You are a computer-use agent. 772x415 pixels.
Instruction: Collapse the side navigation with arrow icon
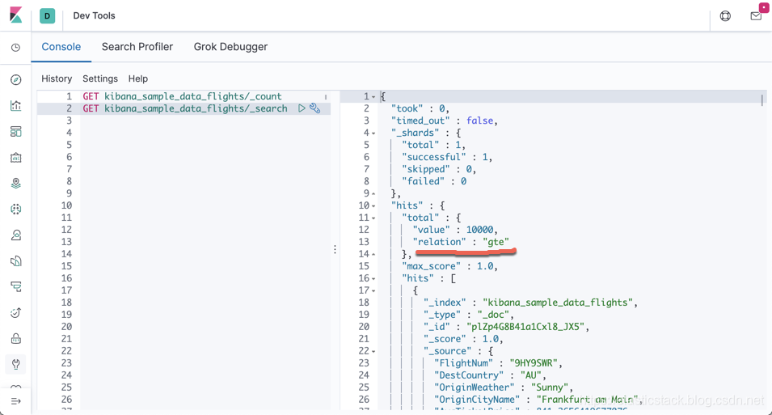pyautogui.click(x=15, y=401)
